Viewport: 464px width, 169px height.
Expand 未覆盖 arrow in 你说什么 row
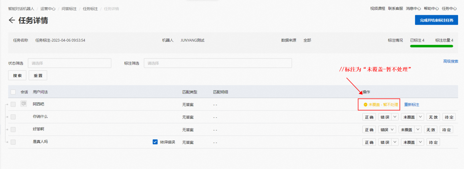[x=420, y=117]
